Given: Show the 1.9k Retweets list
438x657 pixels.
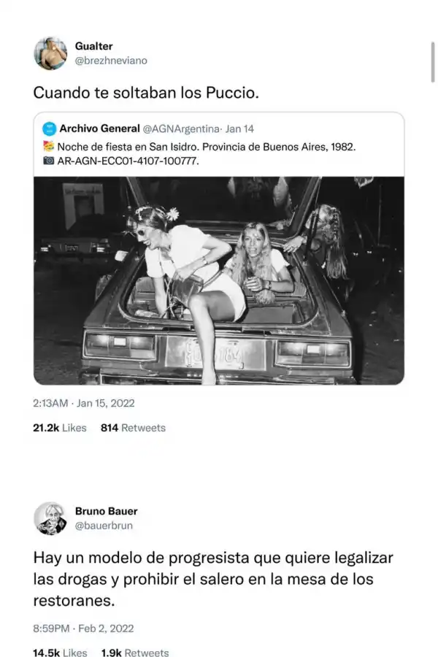Looking at the screenshot, I should pos(137,653).
